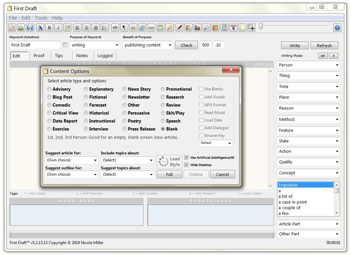Click the Refresh button
The image size is (351, 255).
click(x=324, y=45)
